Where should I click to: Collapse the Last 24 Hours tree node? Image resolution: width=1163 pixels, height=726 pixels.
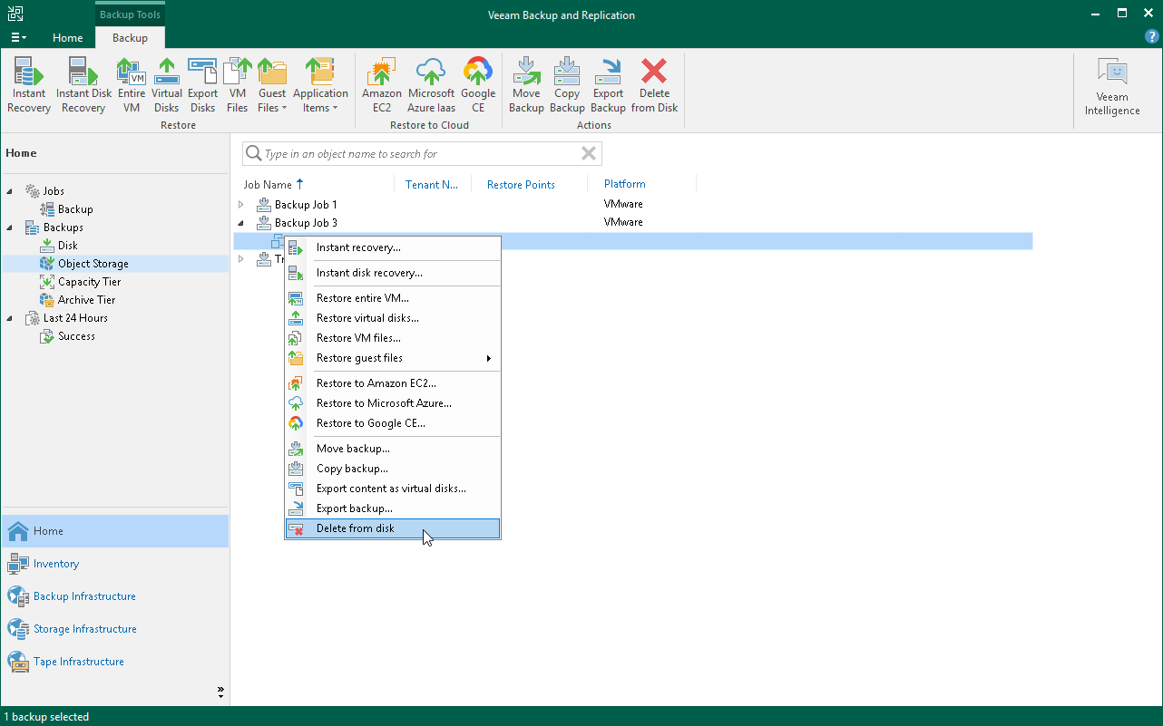pos(7,318)
